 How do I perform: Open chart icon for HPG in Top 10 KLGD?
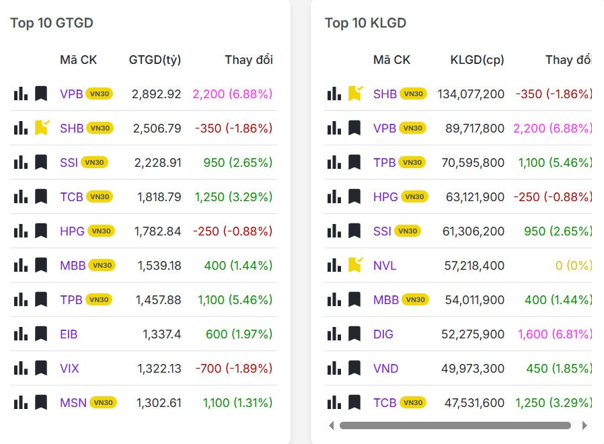click(334, 196)
